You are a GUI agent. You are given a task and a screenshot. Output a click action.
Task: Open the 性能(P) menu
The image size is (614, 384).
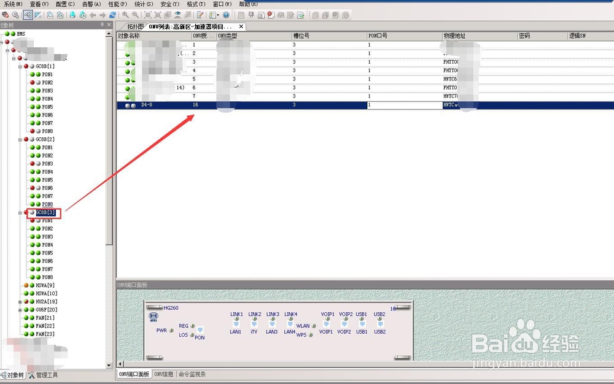point(117,4)
